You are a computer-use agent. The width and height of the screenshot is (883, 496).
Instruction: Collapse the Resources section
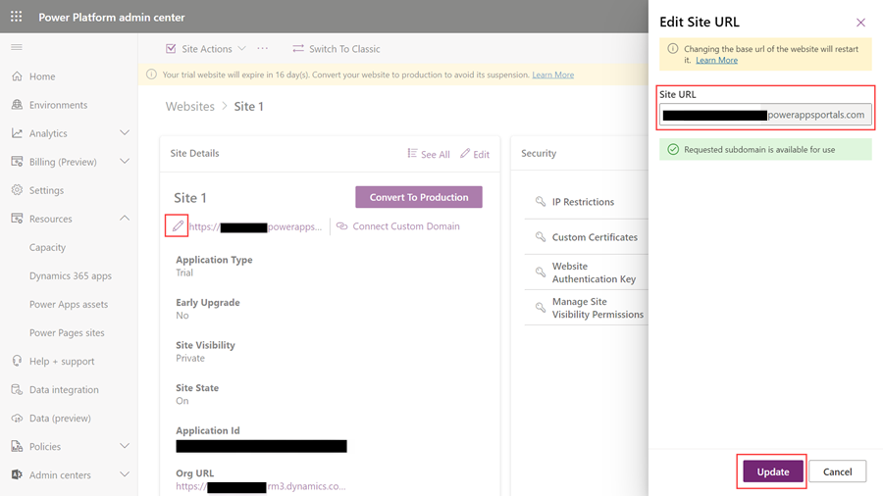tap(125, 219)
